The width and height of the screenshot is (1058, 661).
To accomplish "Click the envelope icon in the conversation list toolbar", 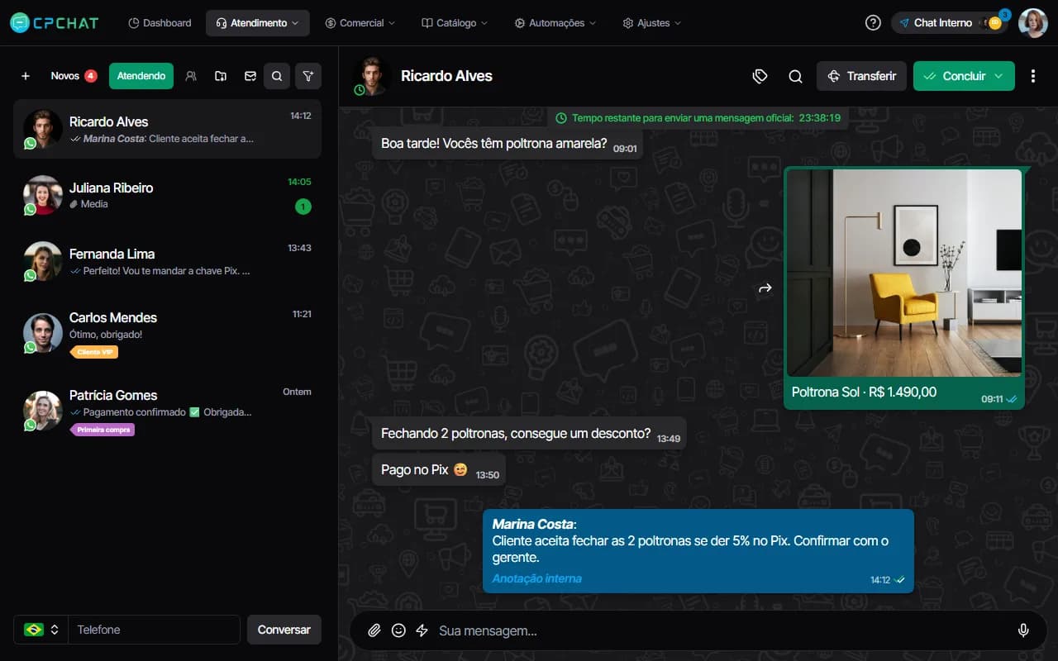I will tap(250, 76).
